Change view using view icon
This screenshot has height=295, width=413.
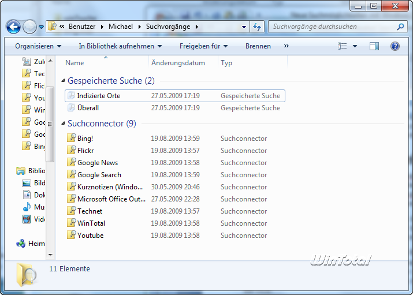coord(343,46)
